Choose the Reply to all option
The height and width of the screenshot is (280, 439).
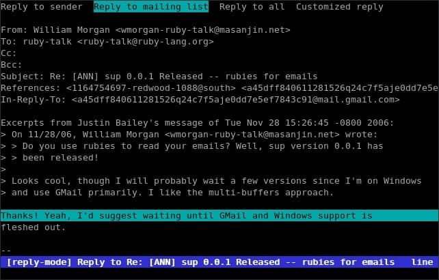point(252,7)
